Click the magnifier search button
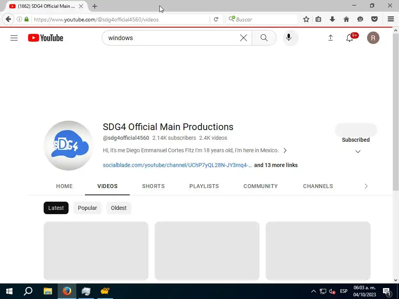 [x=264, y=38]
